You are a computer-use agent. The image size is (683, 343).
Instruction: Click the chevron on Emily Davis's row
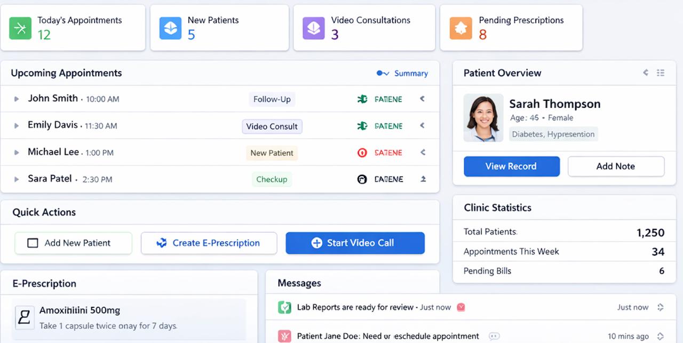422,126
